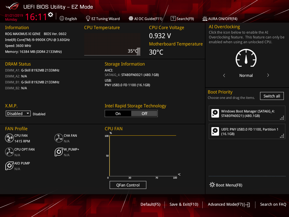Screen dimensions: 289x217
Task: Click the settings gear next to the clock
Action: tap(51, 15)
